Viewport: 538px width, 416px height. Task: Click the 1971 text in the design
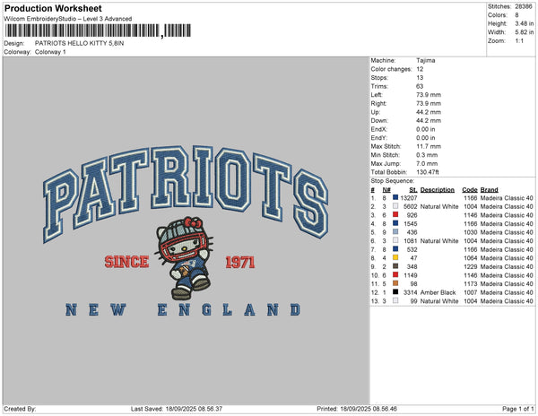(x=240, y=263)
